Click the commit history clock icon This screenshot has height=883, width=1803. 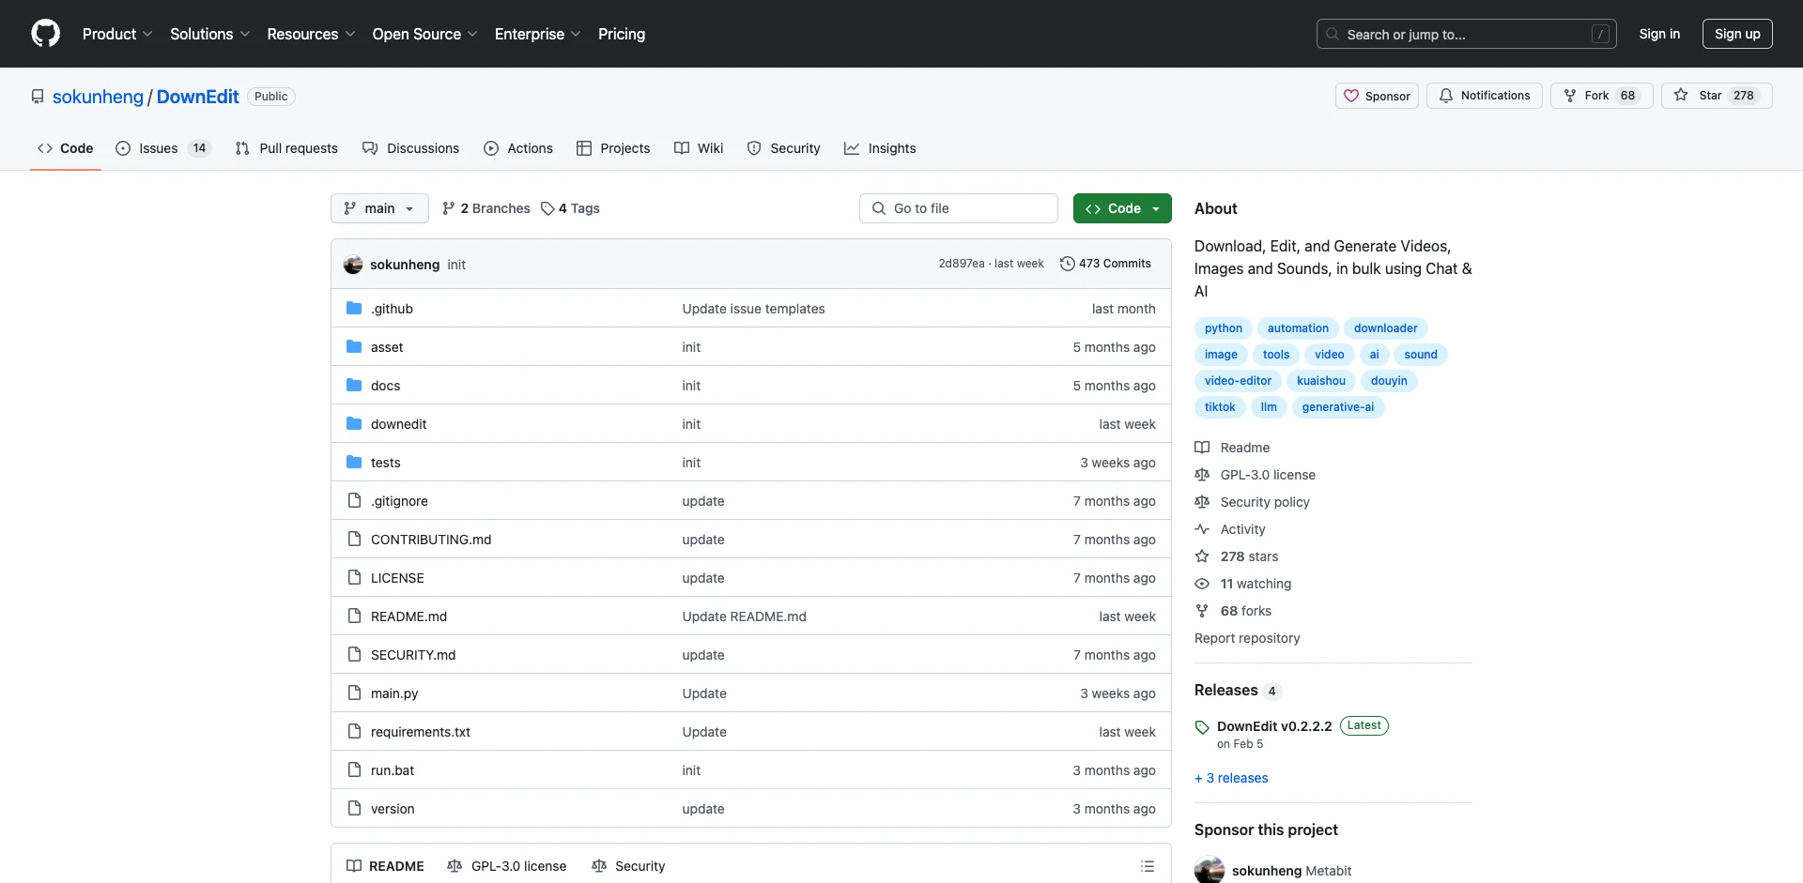(1067, 264)
